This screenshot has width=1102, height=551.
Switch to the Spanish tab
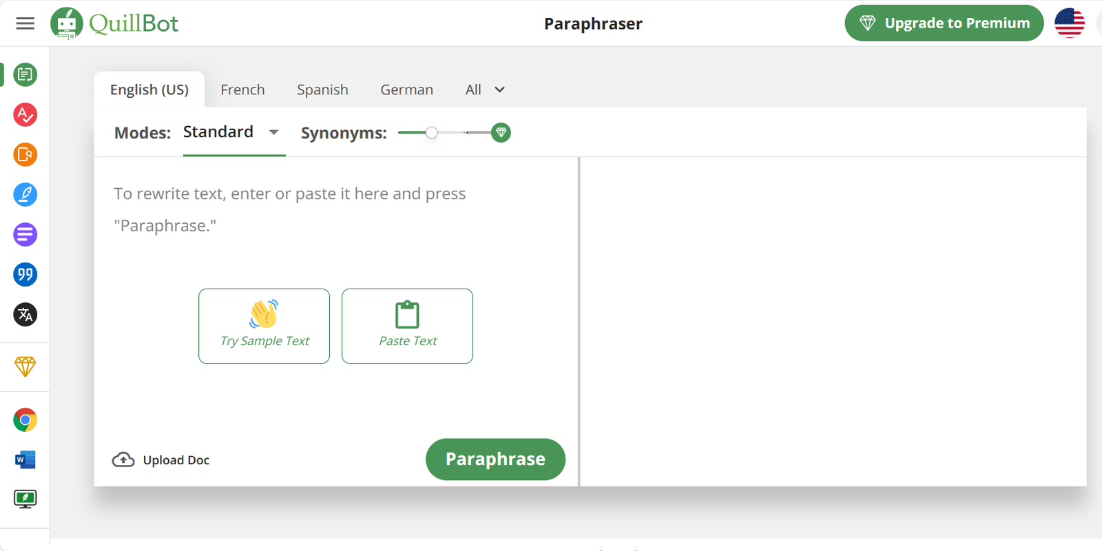(322, 90)
